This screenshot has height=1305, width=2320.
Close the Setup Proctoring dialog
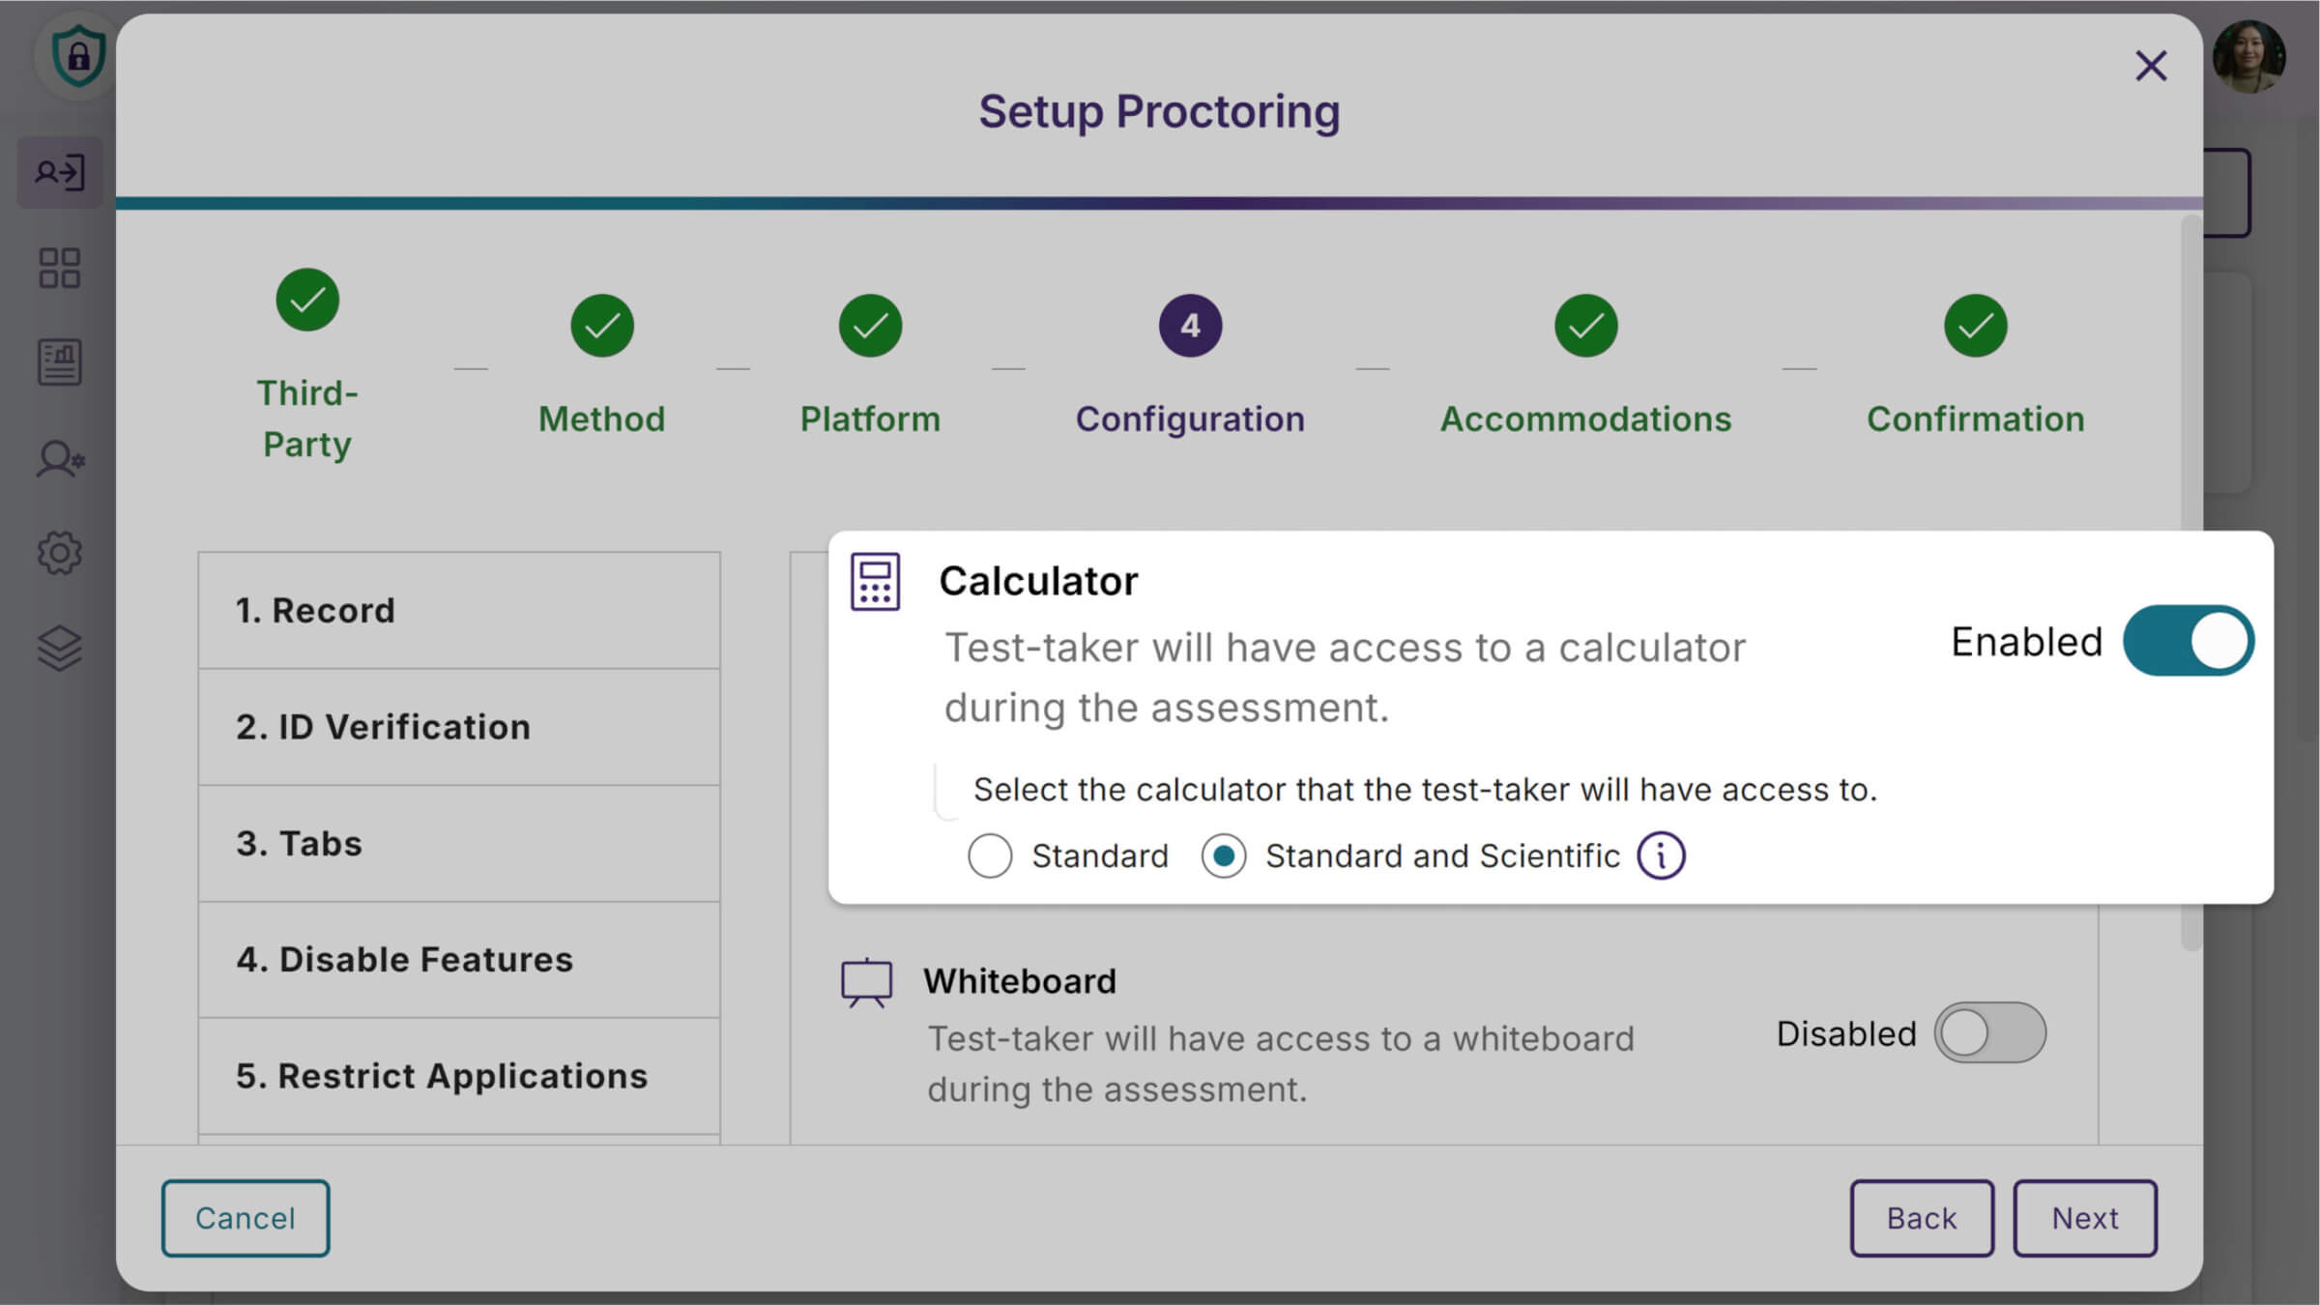click(2151, 66)
